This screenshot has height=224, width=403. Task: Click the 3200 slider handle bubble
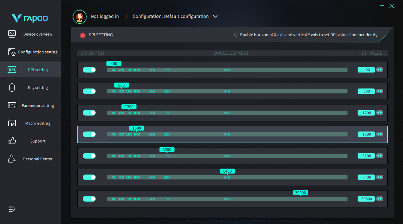point(167,150)
